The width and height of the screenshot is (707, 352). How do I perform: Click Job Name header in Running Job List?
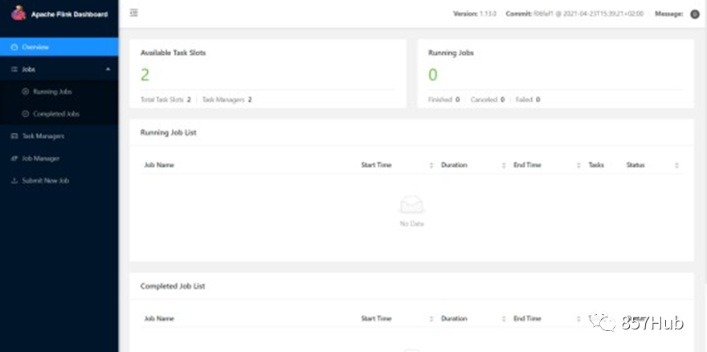[159, 166]
